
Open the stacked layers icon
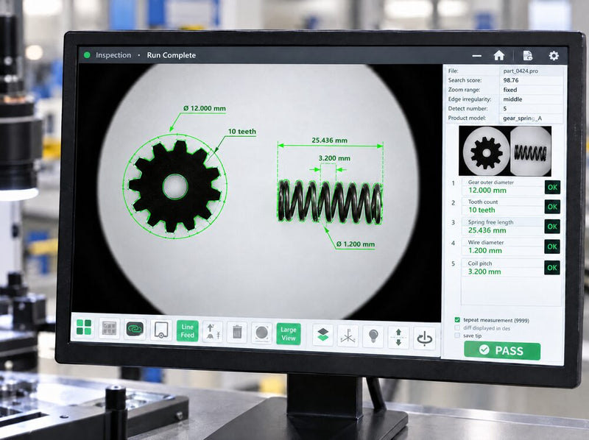(322, 335)
